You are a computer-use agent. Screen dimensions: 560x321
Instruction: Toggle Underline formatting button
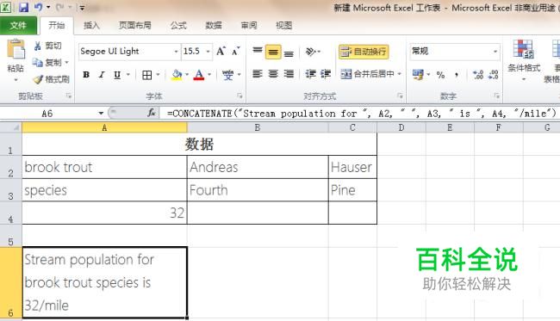[x=117, y=75]
